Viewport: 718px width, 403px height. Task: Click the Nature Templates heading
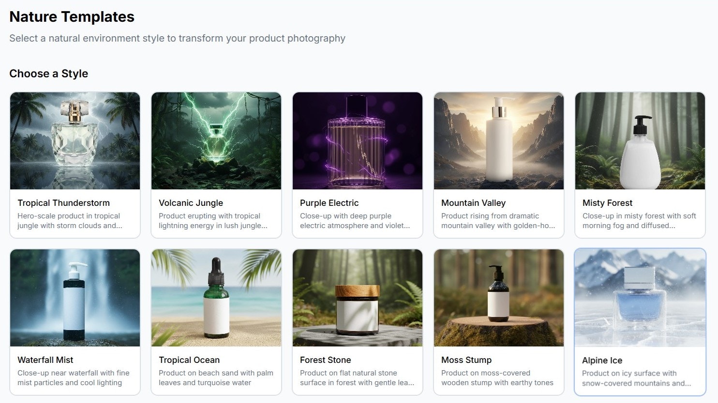(72, 16)
